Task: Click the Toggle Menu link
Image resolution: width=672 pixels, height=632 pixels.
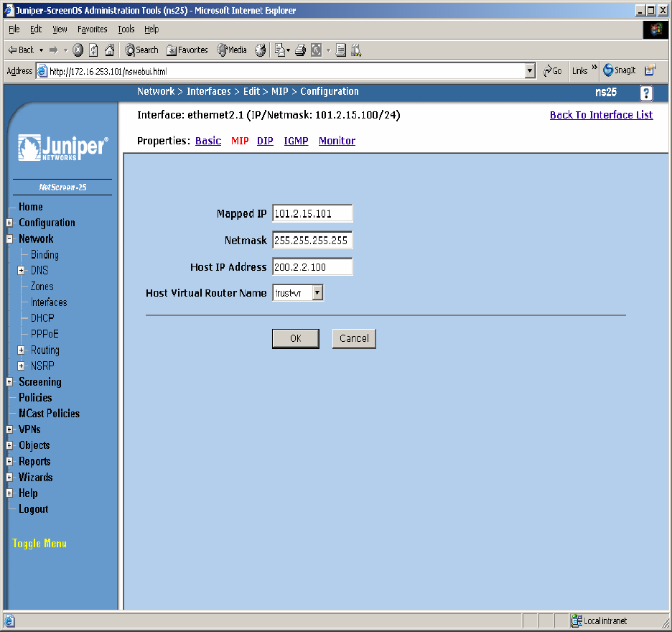Action: coord(39,543)
